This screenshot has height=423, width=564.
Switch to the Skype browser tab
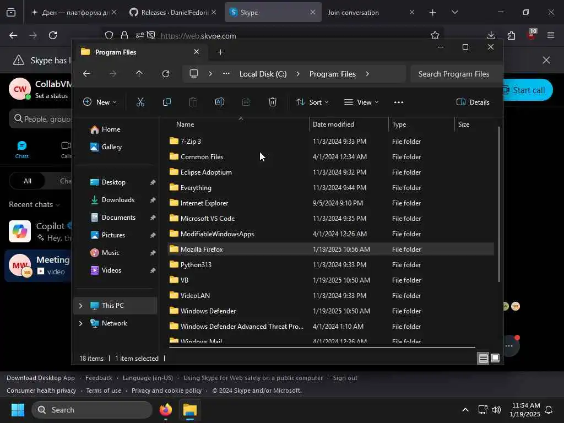click(273, 13)
